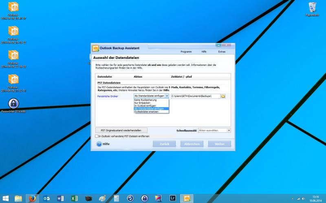The image size is (326, 203).
Task: Click the volume speaker tray icon
Action: [x=304, y=199]
